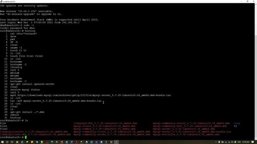Screen dimensions: 257x144
Task: Click '[sudo] password for dba:' line
Action: pyautogui.click(x=18, y=28)
